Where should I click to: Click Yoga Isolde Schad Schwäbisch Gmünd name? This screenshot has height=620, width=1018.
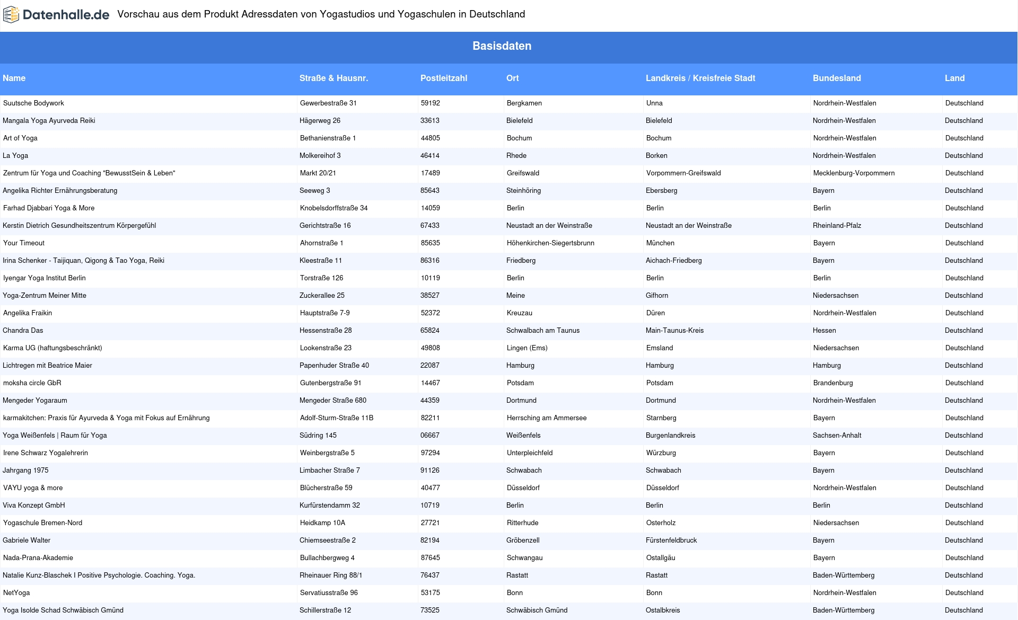[x=63, y=610]
